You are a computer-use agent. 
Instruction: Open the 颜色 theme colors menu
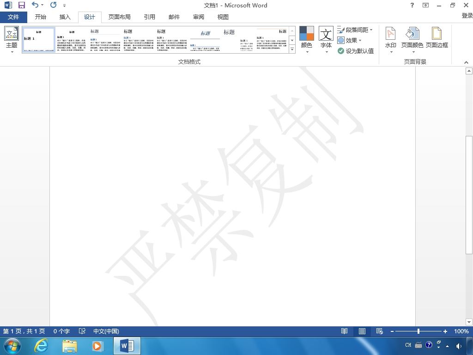[x=307, y=40]
